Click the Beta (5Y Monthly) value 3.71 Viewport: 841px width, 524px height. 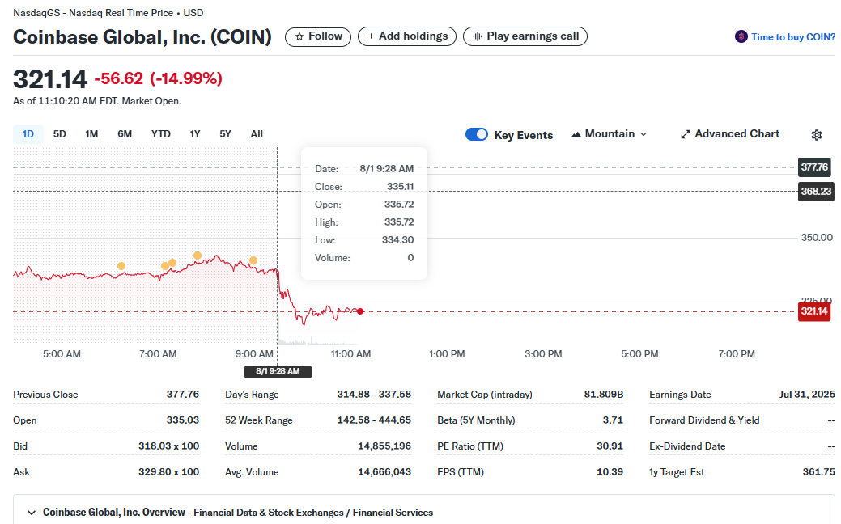pyautogui.click(x=613, y=420)
